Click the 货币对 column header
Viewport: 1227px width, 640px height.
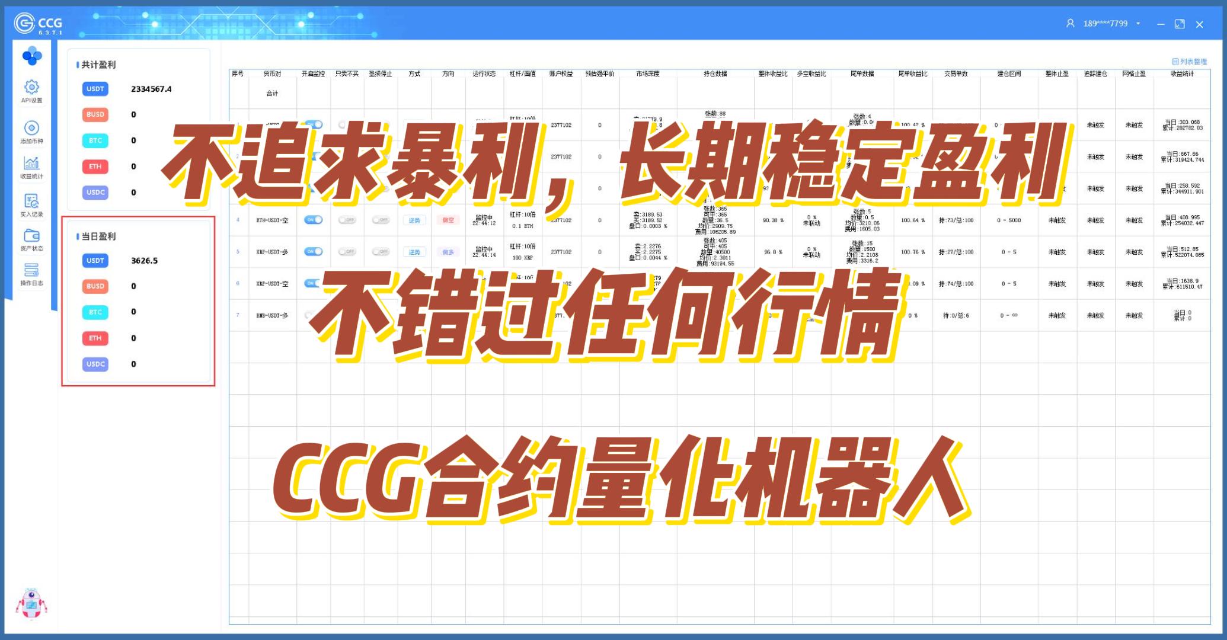point(272,74)
